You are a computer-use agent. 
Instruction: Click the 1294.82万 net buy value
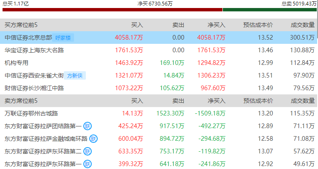211,63
